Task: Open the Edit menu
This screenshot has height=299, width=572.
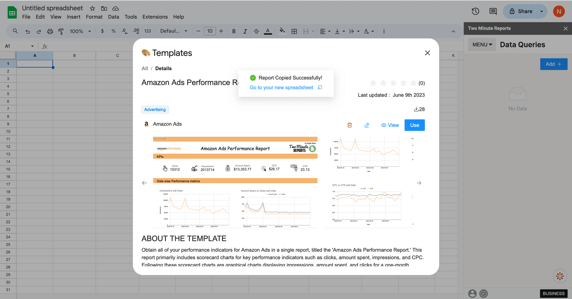Action: pos(40,17)
